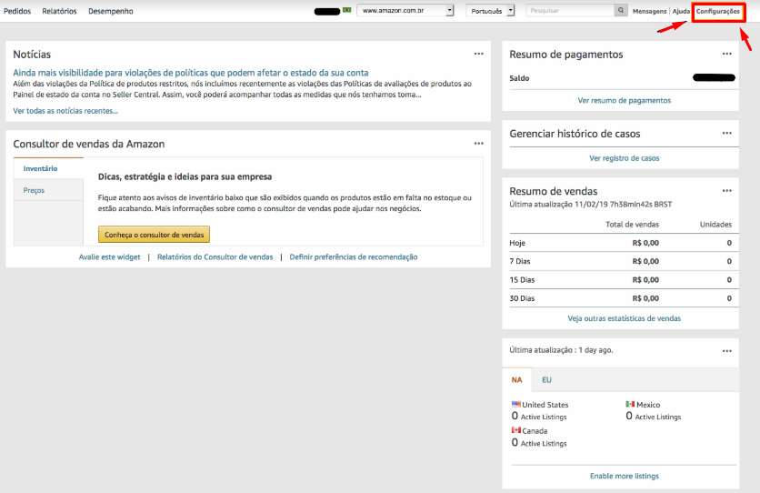This screenshot has width=760, height=493.
Task: Select the Preços tab
Action: (48, 190)
